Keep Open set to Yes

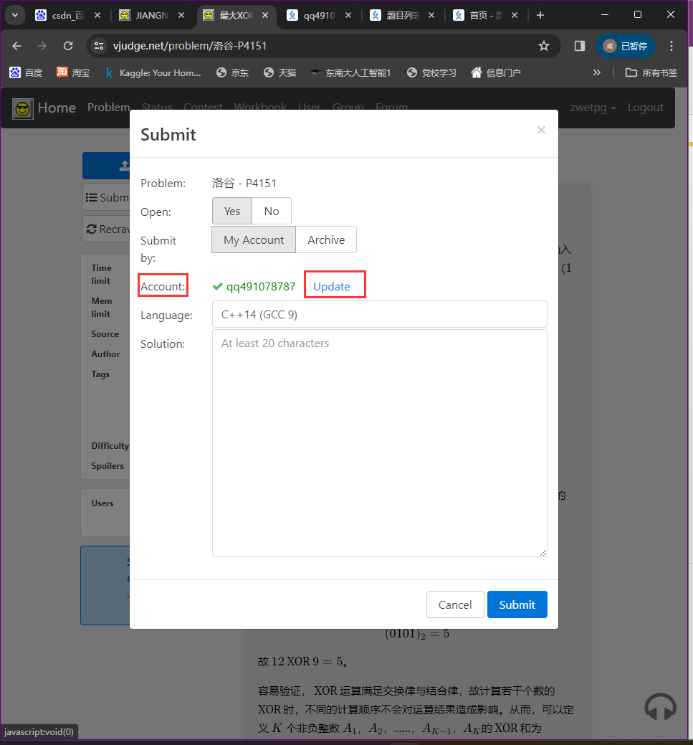(x=231, y=211)
